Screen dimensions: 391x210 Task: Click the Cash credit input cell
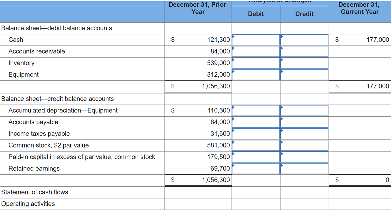pos(305,39)
